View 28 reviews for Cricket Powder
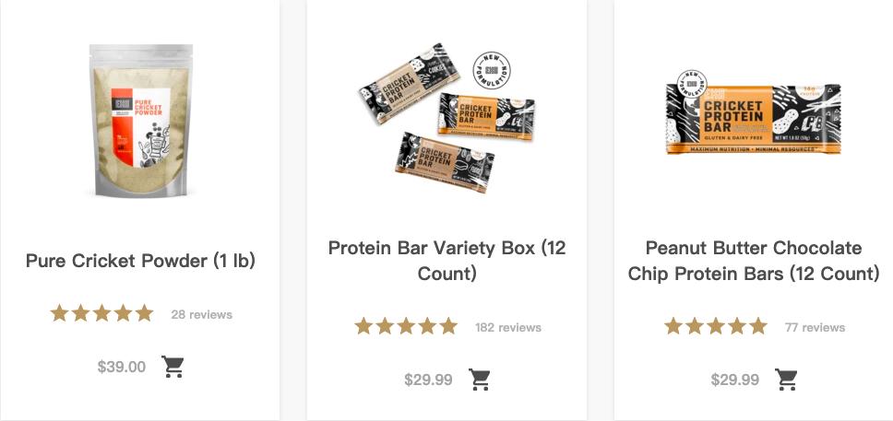Viewport: 893px width, 421px height. point(201,315)
